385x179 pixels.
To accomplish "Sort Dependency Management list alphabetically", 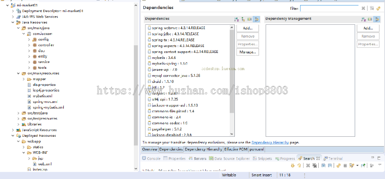I will (x=363, y=19).
